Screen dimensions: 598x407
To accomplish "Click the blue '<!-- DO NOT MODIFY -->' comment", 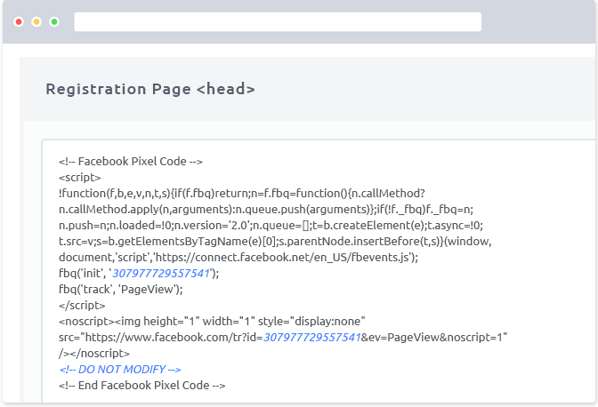I will tap(120, 370).
